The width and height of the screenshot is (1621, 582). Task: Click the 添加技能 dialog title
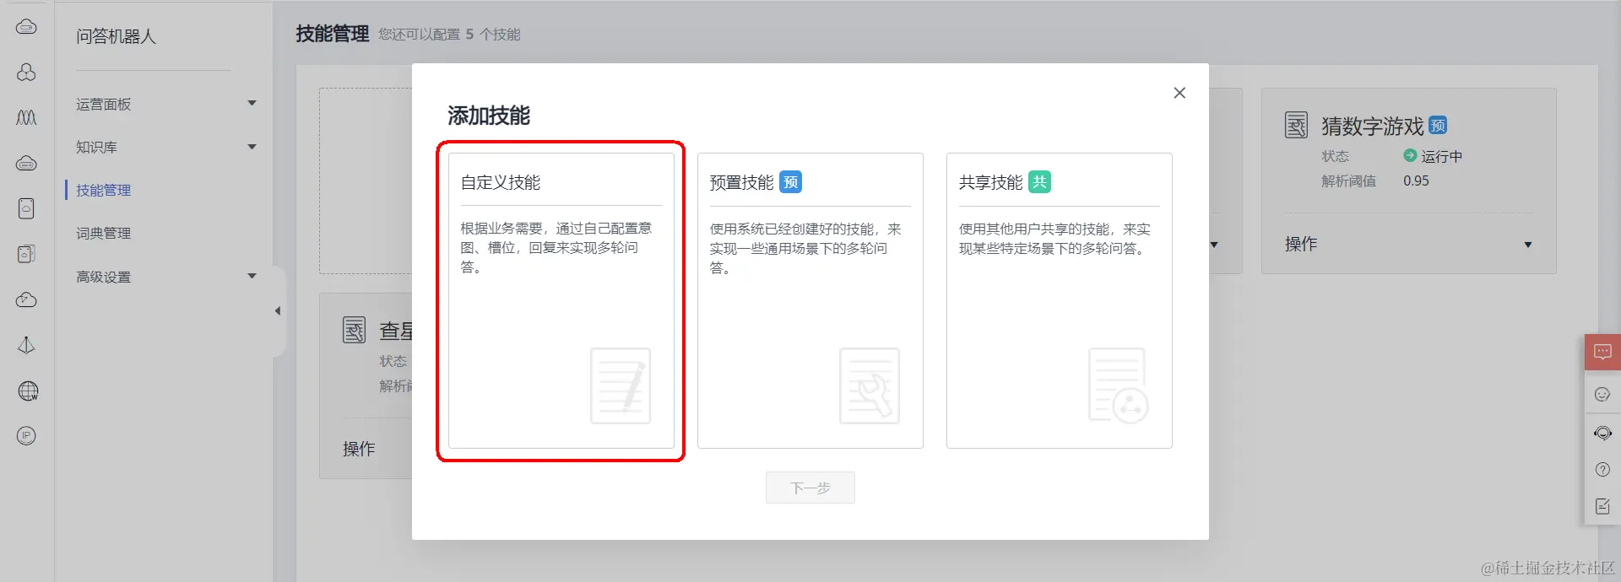point(489,116)
